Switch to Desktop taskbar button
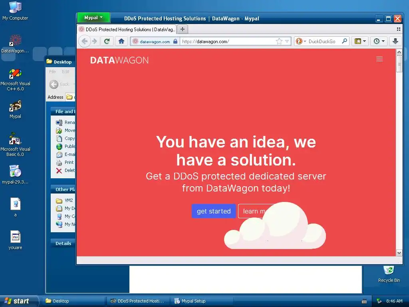409x307 pixels. (74, 301)
